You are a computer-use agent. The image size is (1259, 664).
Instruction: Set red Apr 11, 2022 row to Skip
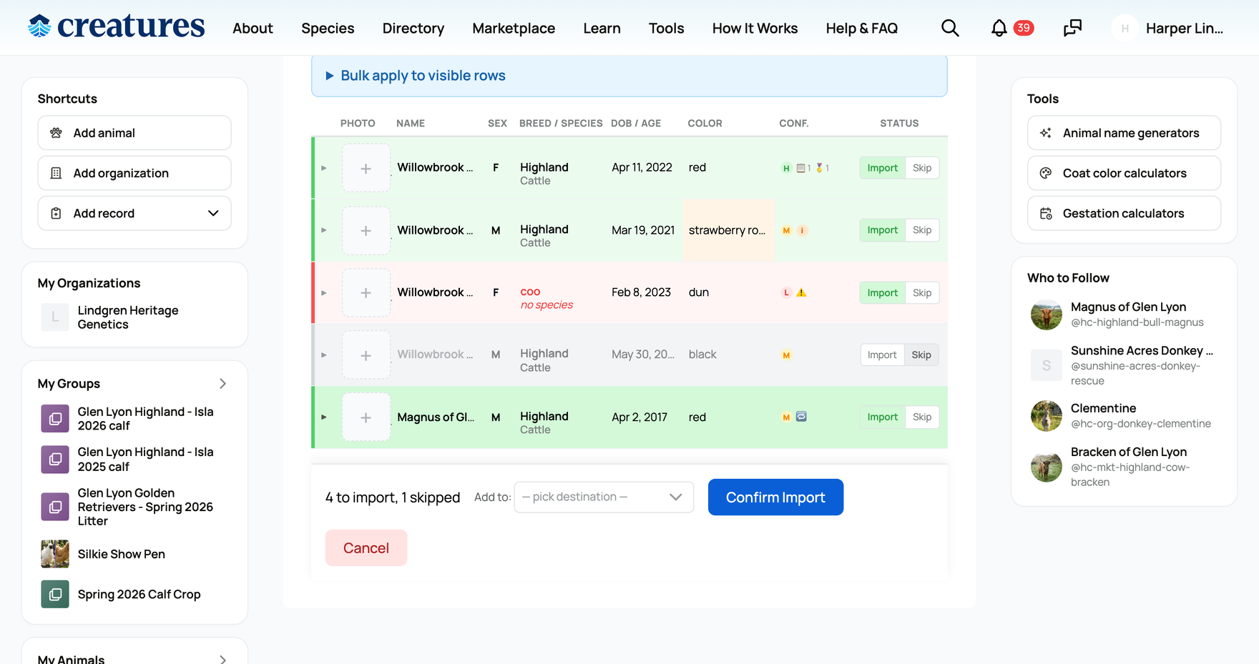tap(922, 168)
